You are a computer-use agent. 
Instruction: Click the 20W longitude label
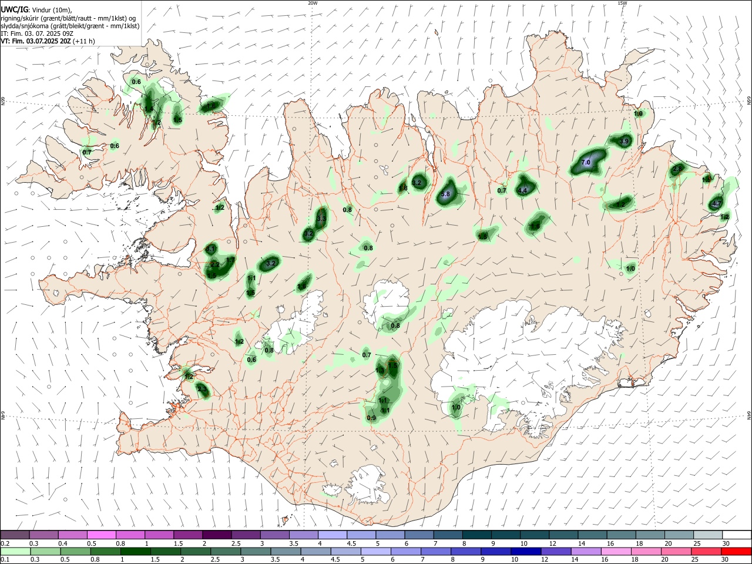pyautogui.click(x=313, y=3)
